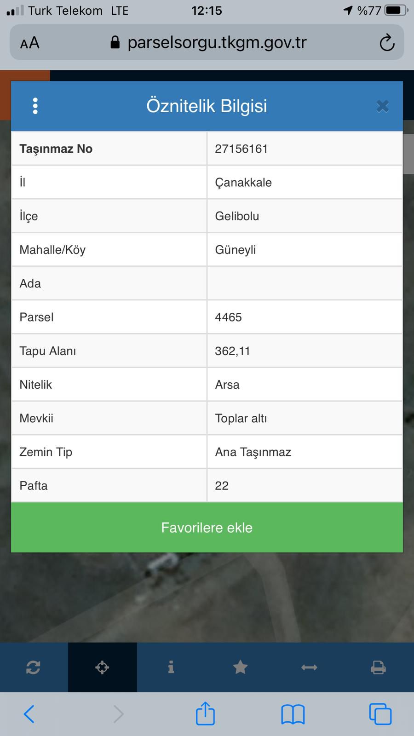The height and width of the screenshot is (736, 414).
Task: Tap the Favorilere ekle button
Action: tap(207, 527)
